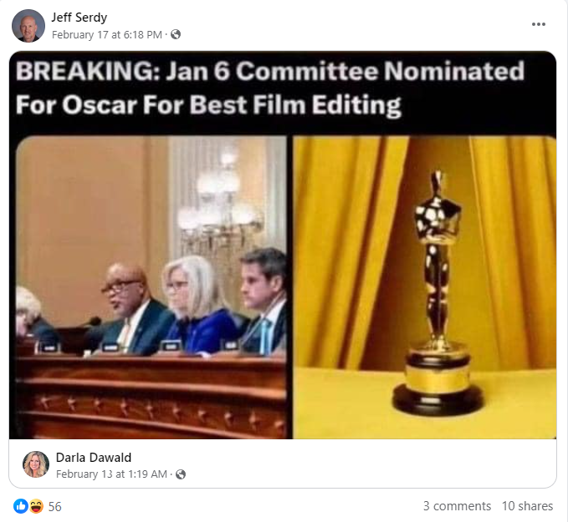Expand the 3 comments link
Image resolution: width=568 pixels, height=522 pixels.
(457, 506)
